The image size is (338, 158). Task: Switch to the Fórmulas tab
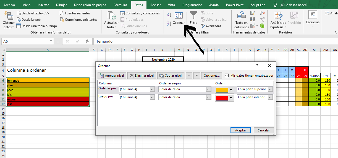(120, 5)
